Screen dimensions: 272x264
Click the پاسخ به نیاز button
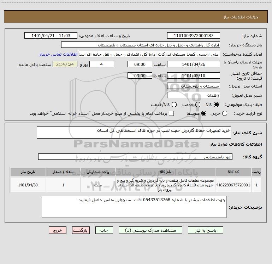pyautogui.click(x=205, y=230)
